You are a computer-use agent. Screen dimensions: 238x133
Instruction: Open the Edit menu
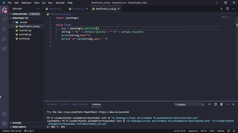[16, 3]
